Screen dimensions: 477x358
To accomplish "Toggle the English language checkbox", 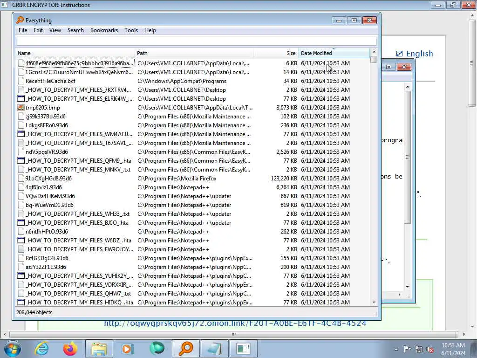I will (x=399, y=54).
